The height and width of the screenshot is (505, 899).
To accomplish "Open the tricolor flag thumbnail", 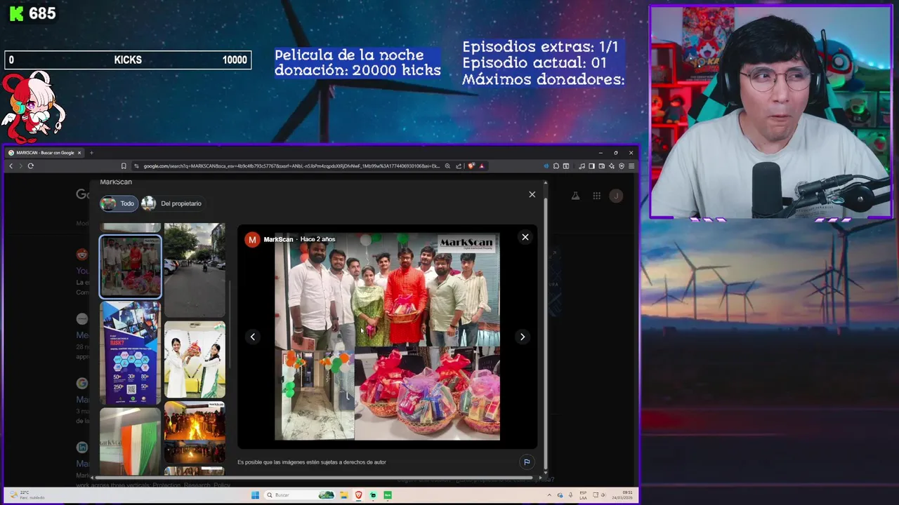I will [130, 443].
